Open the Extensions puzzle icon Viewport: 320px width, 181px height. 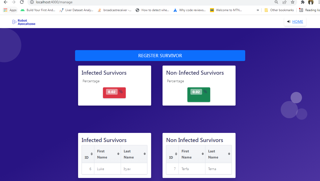point(303,2)
